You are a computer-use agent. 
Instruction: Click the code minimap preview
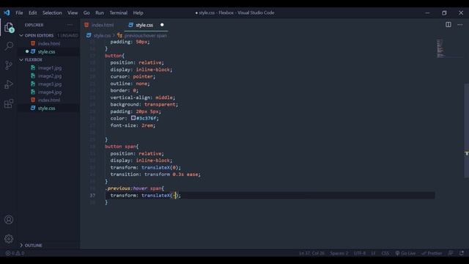[440, 48]
